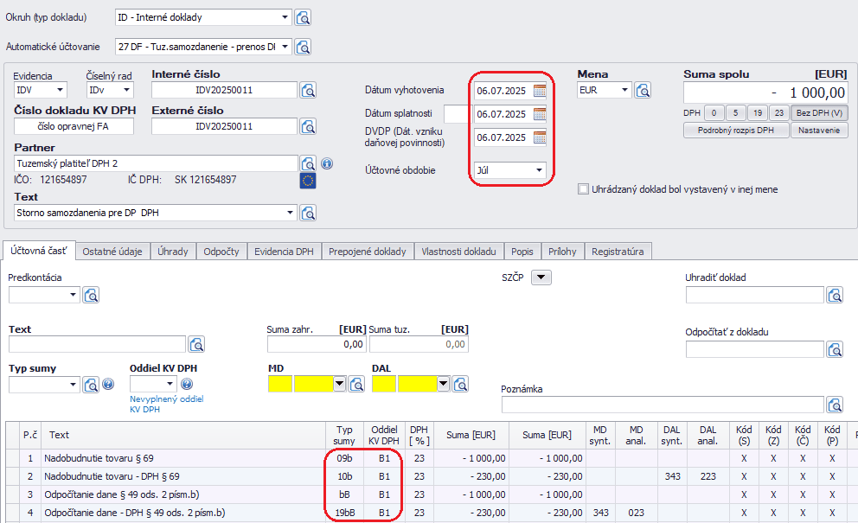Open calendar for Dátum vyhotovenia

pyautogui.click(x=540, y=91)
